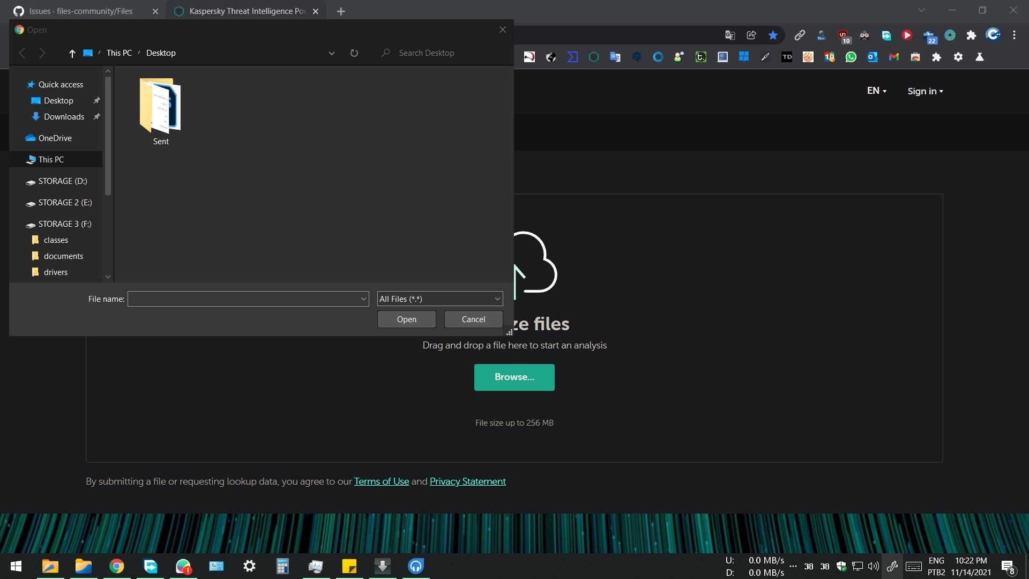
Task: Open Gmail from the bookmarks bar
Action: pyautogui.click(x=894, y=57)
